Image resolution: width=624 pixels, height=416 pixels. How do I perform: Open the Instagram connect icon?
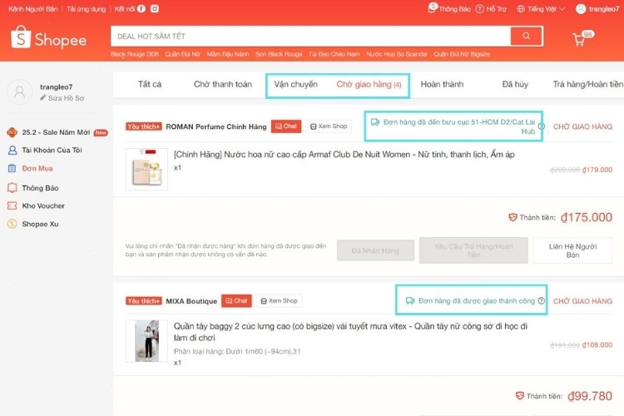point(155,9)
